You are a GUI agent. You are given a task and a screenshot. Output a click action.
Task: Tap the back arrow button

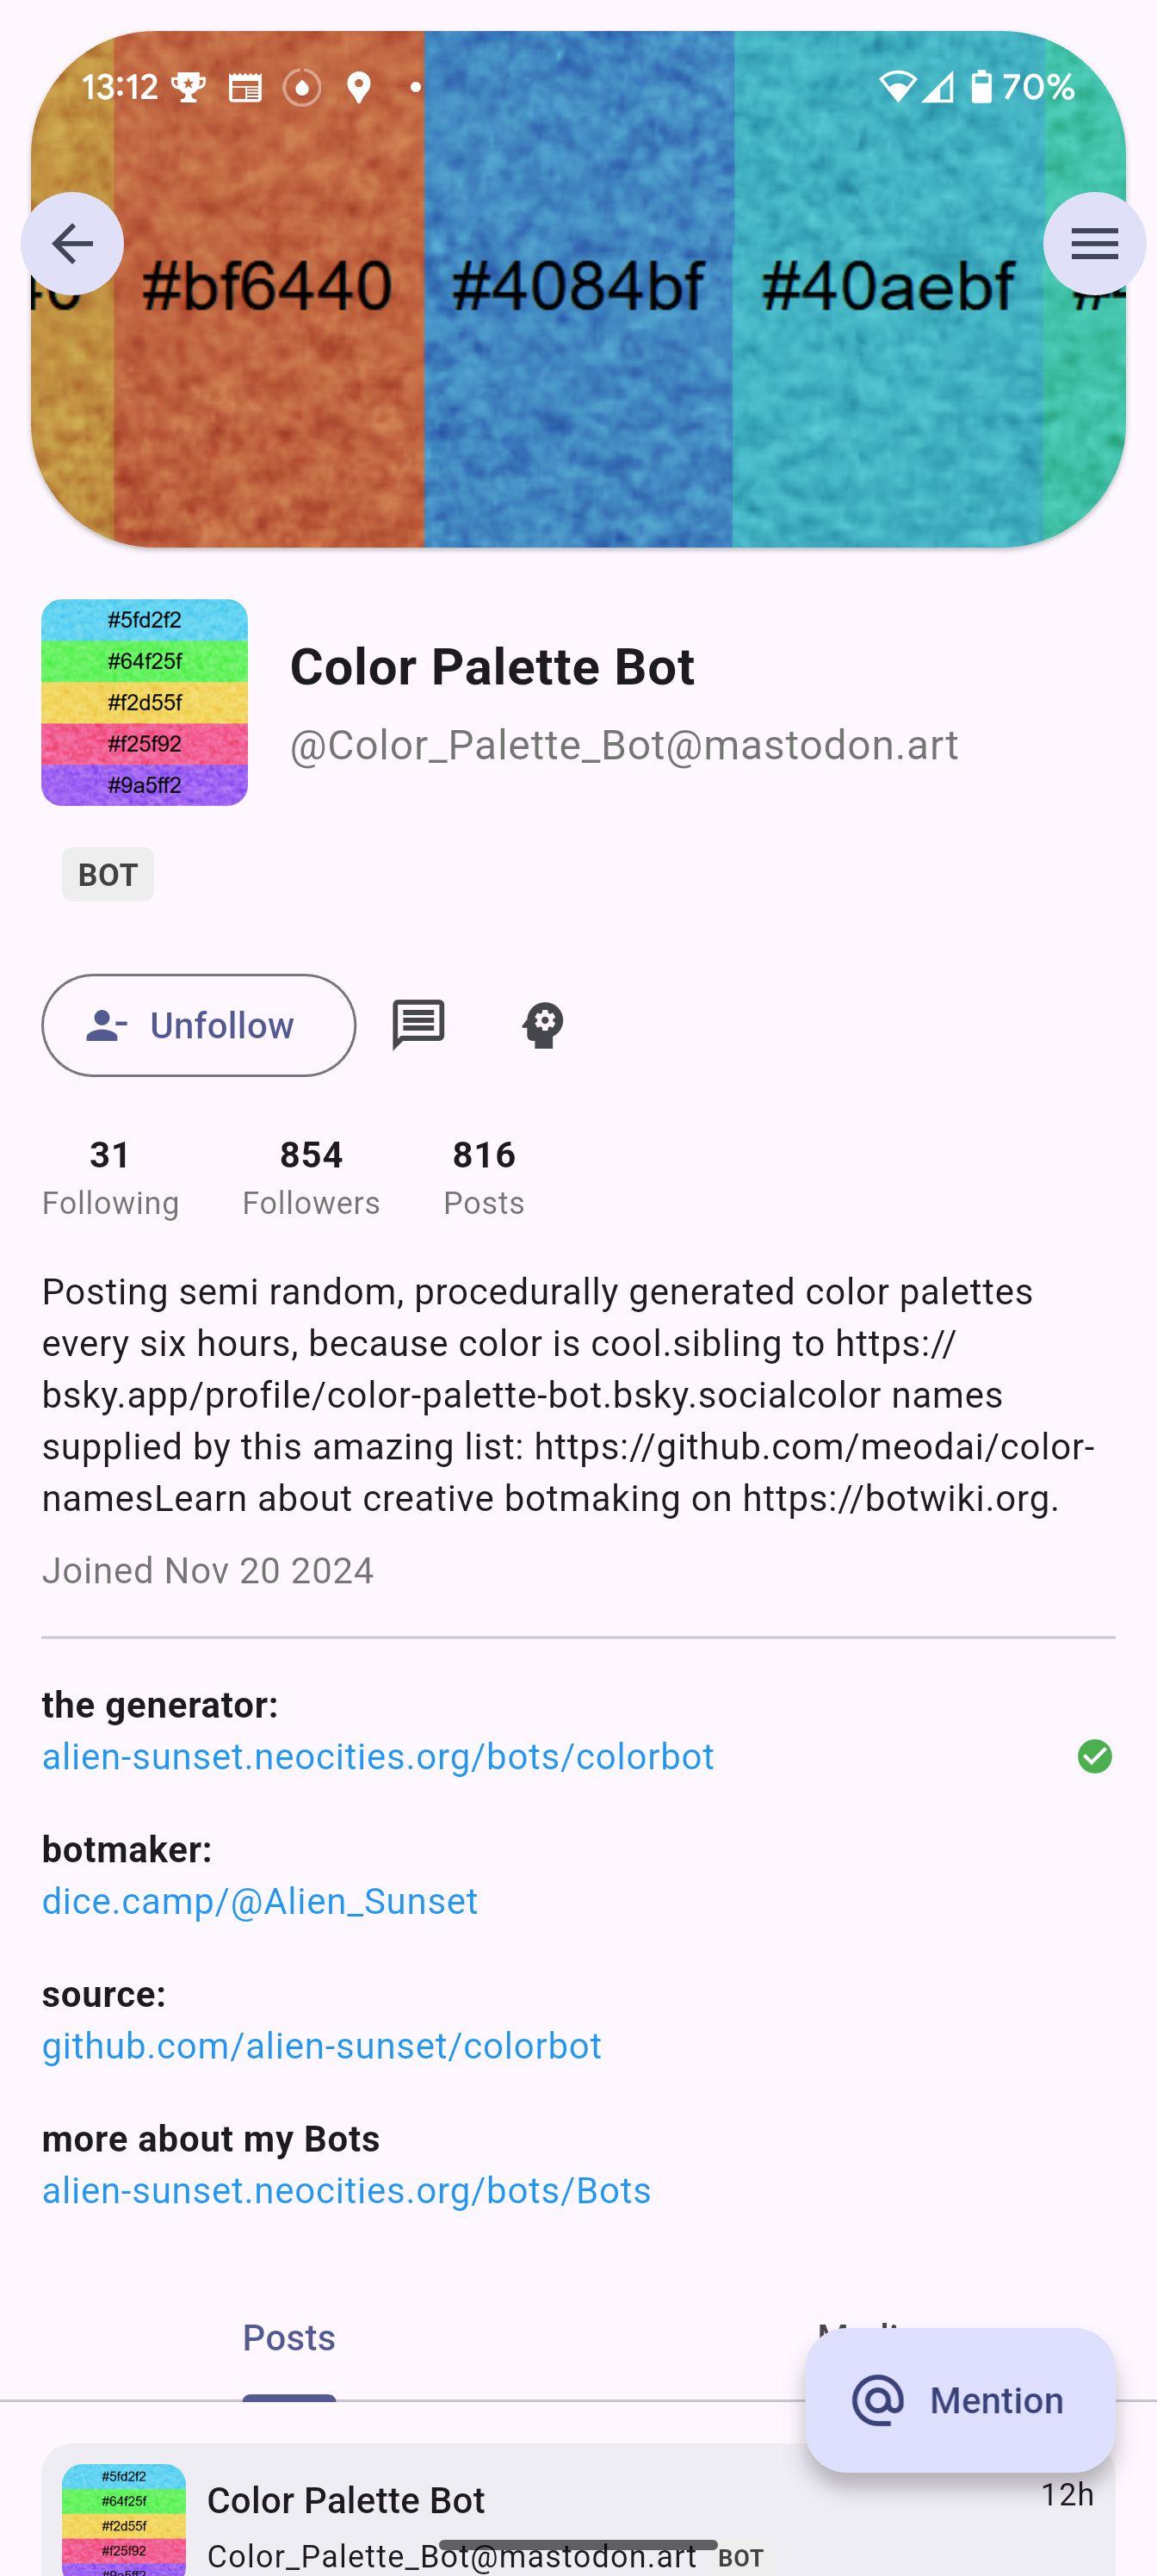coord(72,243)
